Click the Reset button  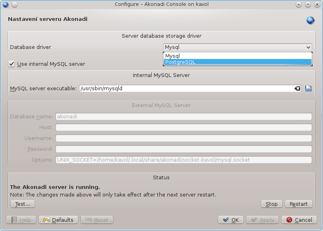click(x=97, y=220)
